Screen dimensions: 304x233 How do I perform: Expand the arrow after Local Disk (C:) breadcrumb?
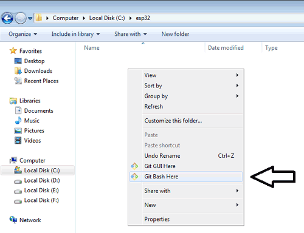(130, 18)
